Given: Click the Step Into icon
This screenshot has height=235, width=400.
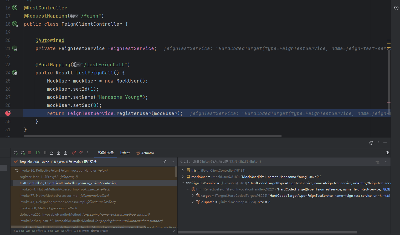Looking at the screenshot, I should pyautogui.click(x=59, y=153).
